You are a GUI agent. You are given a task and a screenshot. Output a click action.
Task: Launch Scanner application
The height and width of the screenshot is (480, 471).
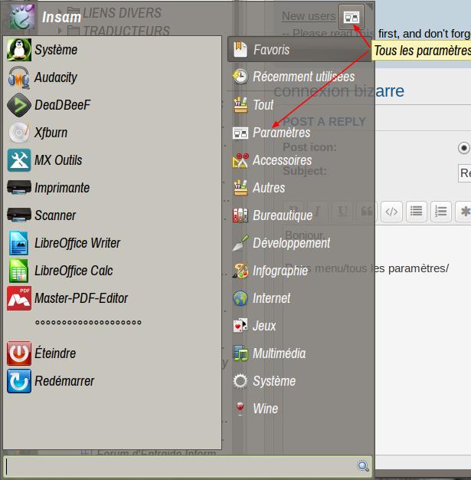point(113,215)
